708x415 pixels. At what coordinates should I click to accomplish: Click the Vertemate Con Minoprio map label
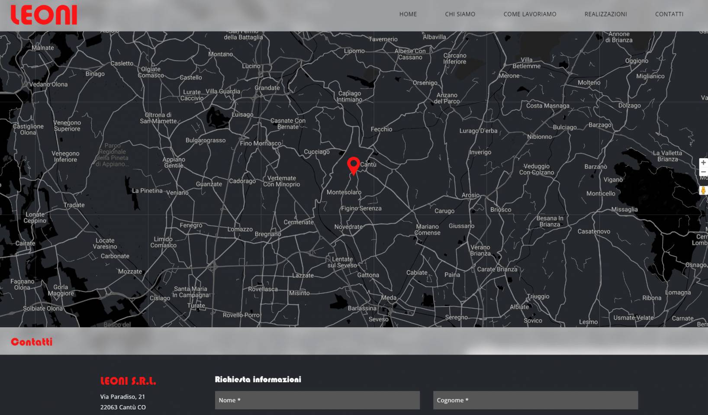tap(282, 181)
